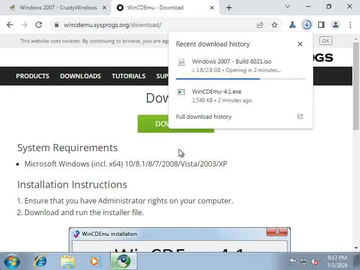Click the WinCDEmu-4.1.exe file icon
Image resolution: width=360 pixels, height=270 pixels.
[x=181, y=92]
